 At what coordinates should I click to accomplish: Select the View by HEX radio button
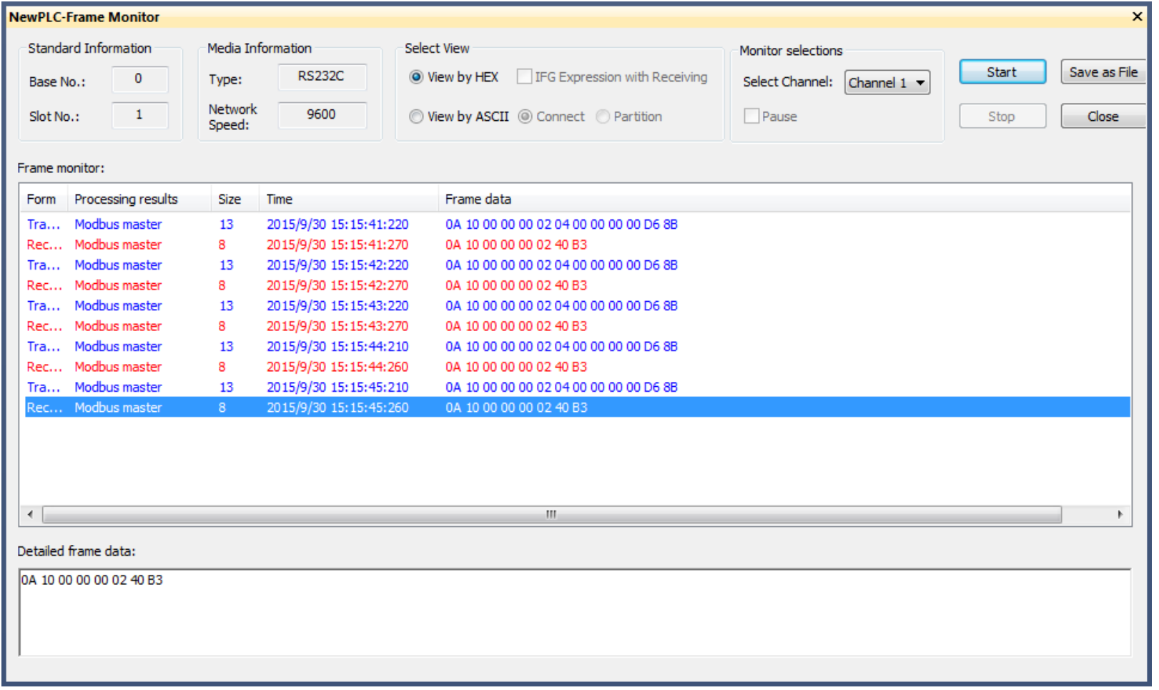point(418,77)
